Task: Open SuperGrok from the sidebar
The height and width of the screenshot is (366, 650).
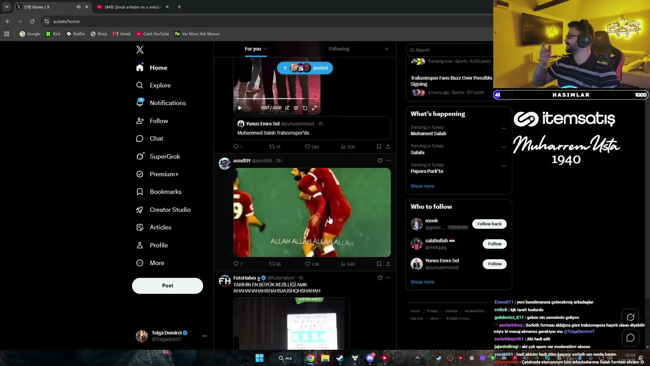Action: point(158,157)
